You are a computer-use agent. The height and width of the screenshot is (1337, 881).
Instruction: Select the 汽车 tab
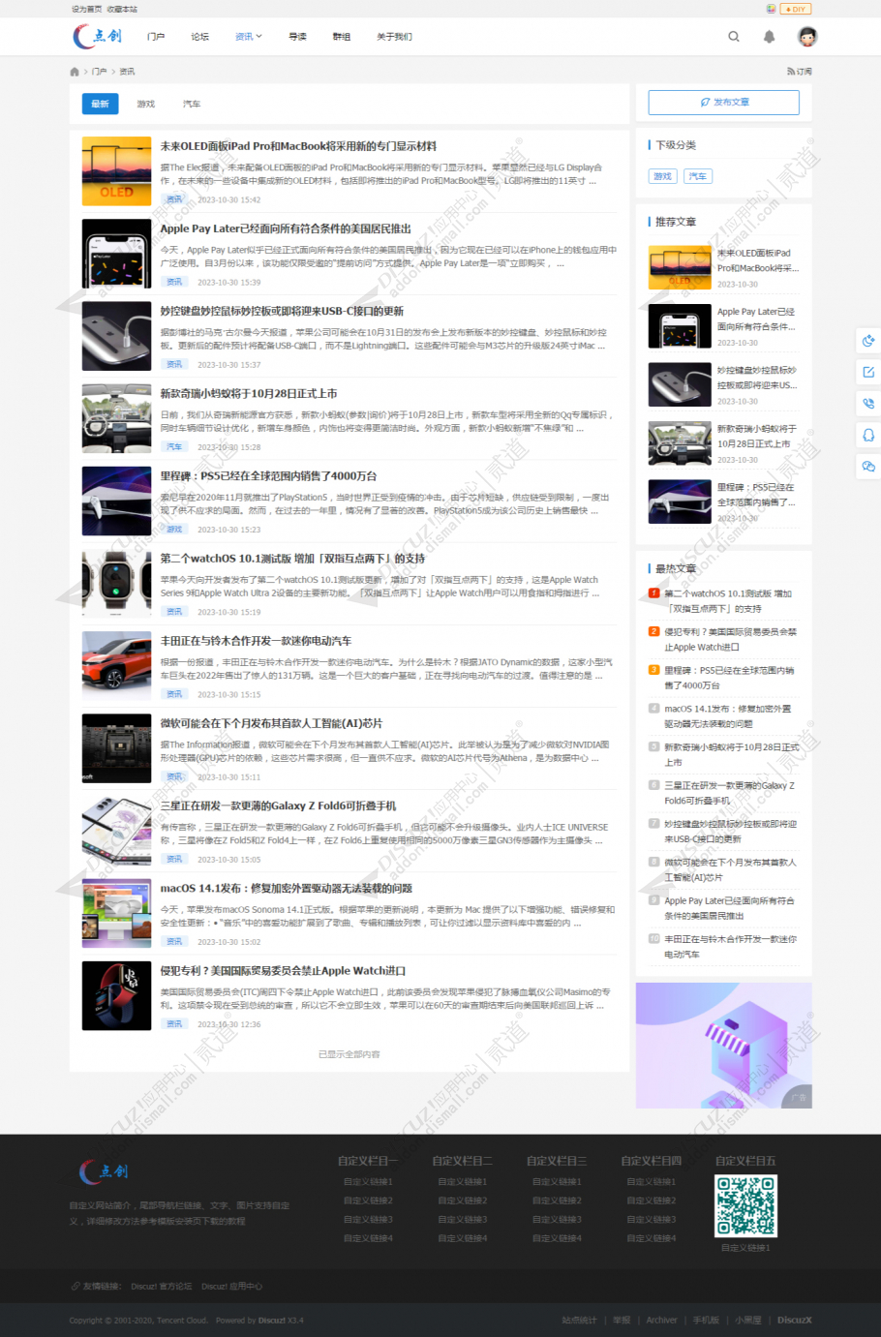[192, 104]
